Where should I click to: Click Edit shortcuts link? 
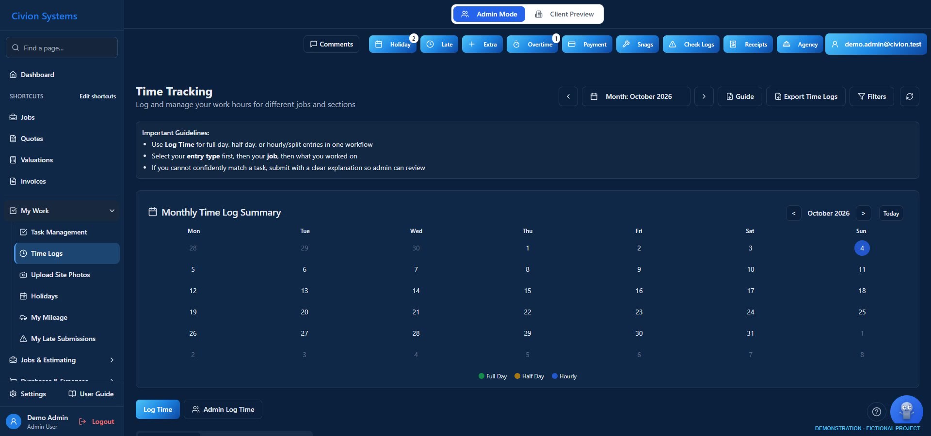point(97,96)
